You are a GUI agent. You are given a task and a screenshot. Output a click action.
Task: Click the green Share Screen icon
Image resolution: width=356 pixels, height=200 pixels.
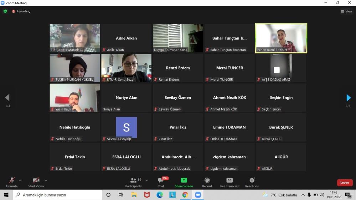point(184,180)
